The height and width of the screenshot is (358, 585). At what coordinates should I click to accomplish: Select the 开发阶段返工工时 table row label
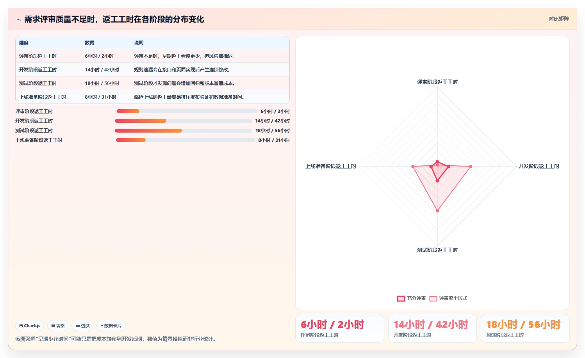(x=38, y=70)
